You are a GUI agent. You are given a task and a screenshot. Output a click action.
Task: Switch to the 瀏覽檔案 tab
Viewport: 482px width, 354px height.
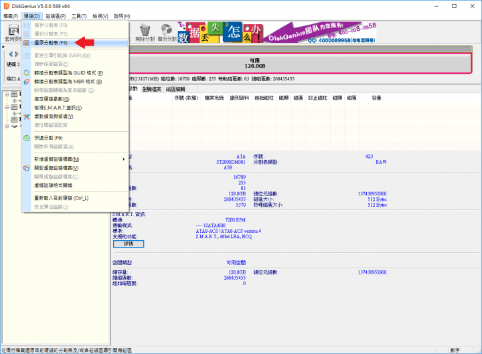151,89
